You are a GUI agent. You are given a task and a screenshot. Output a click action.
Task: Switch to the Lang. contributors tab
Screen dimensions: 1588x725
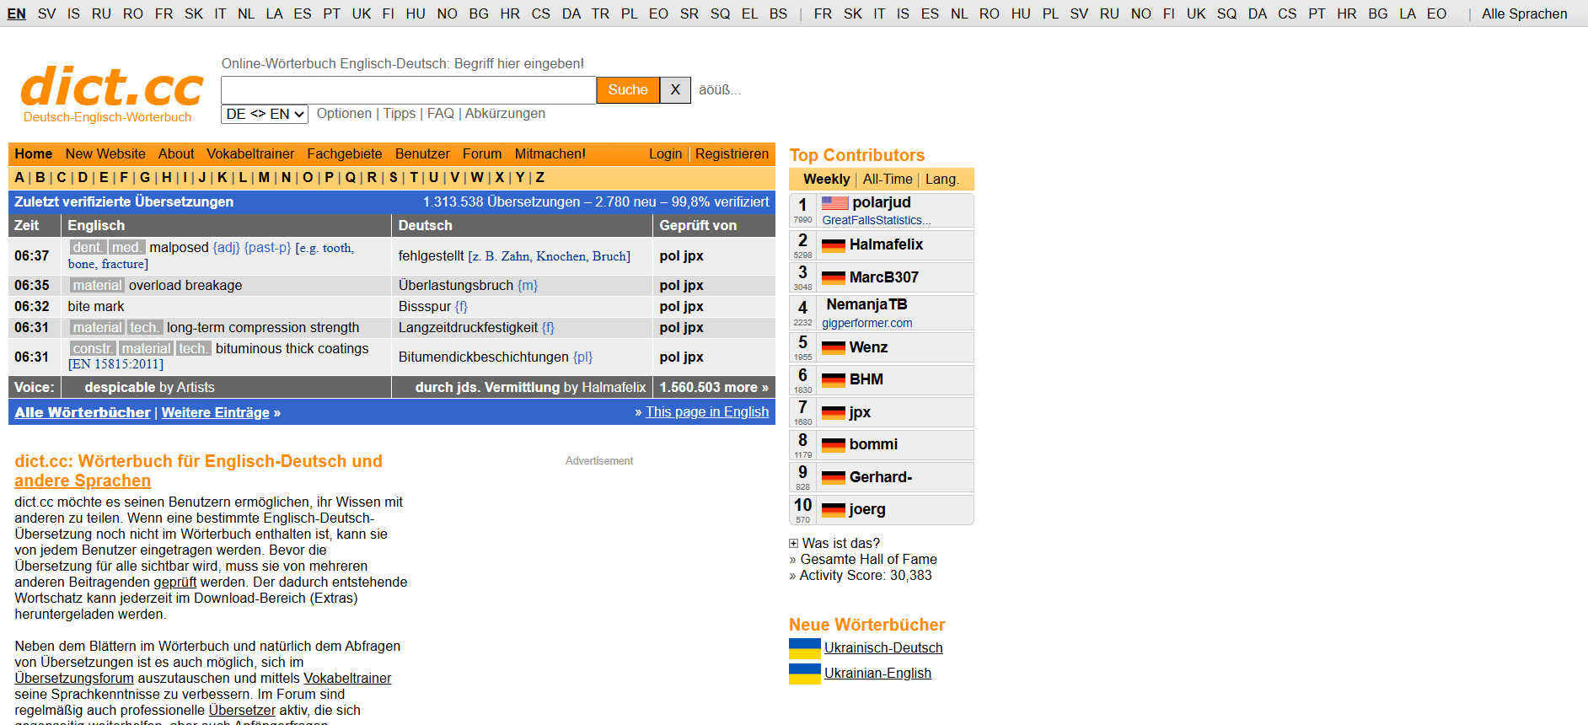point(942,180)
